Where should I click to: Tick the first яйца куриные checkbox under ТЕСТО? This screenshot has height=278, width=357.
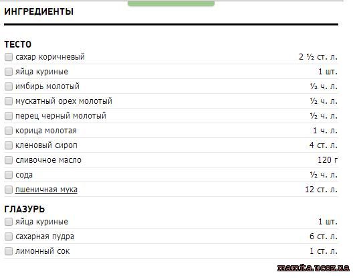[x=9, y=72]
